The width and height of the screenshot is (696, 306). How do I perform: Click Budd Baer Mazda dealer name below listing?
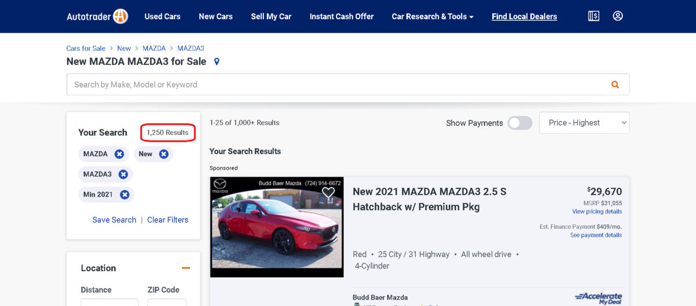(380, 297)
